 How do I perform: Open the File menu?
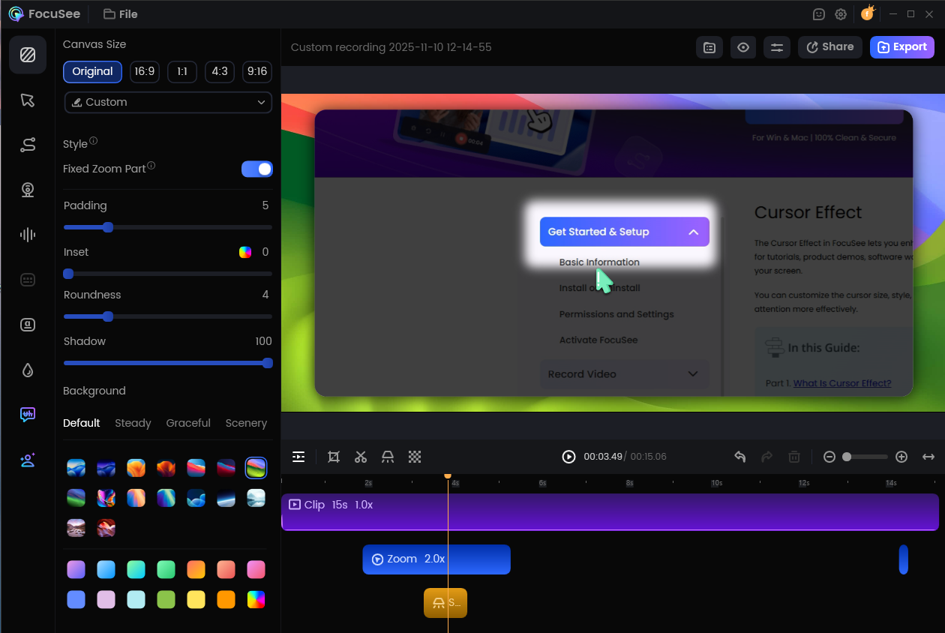click(x=121, y=14)
